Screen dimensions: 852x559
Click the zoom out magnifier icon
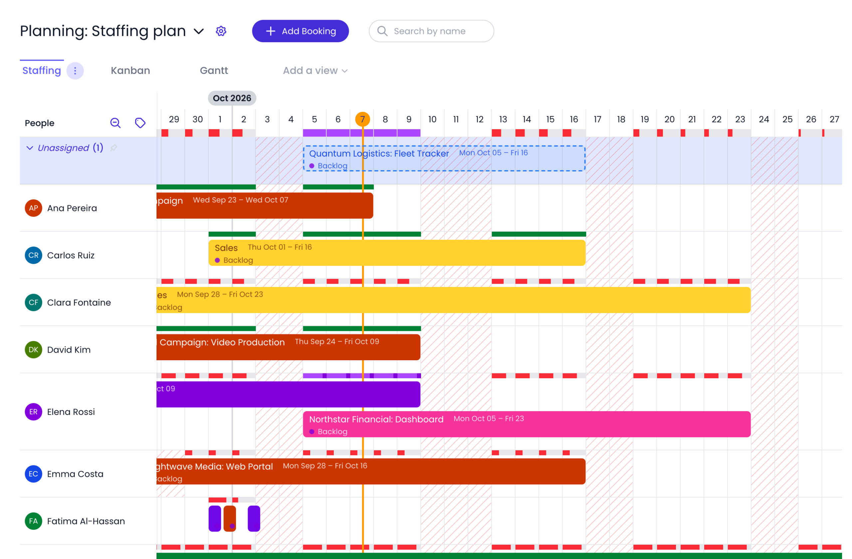click(115, 123)
